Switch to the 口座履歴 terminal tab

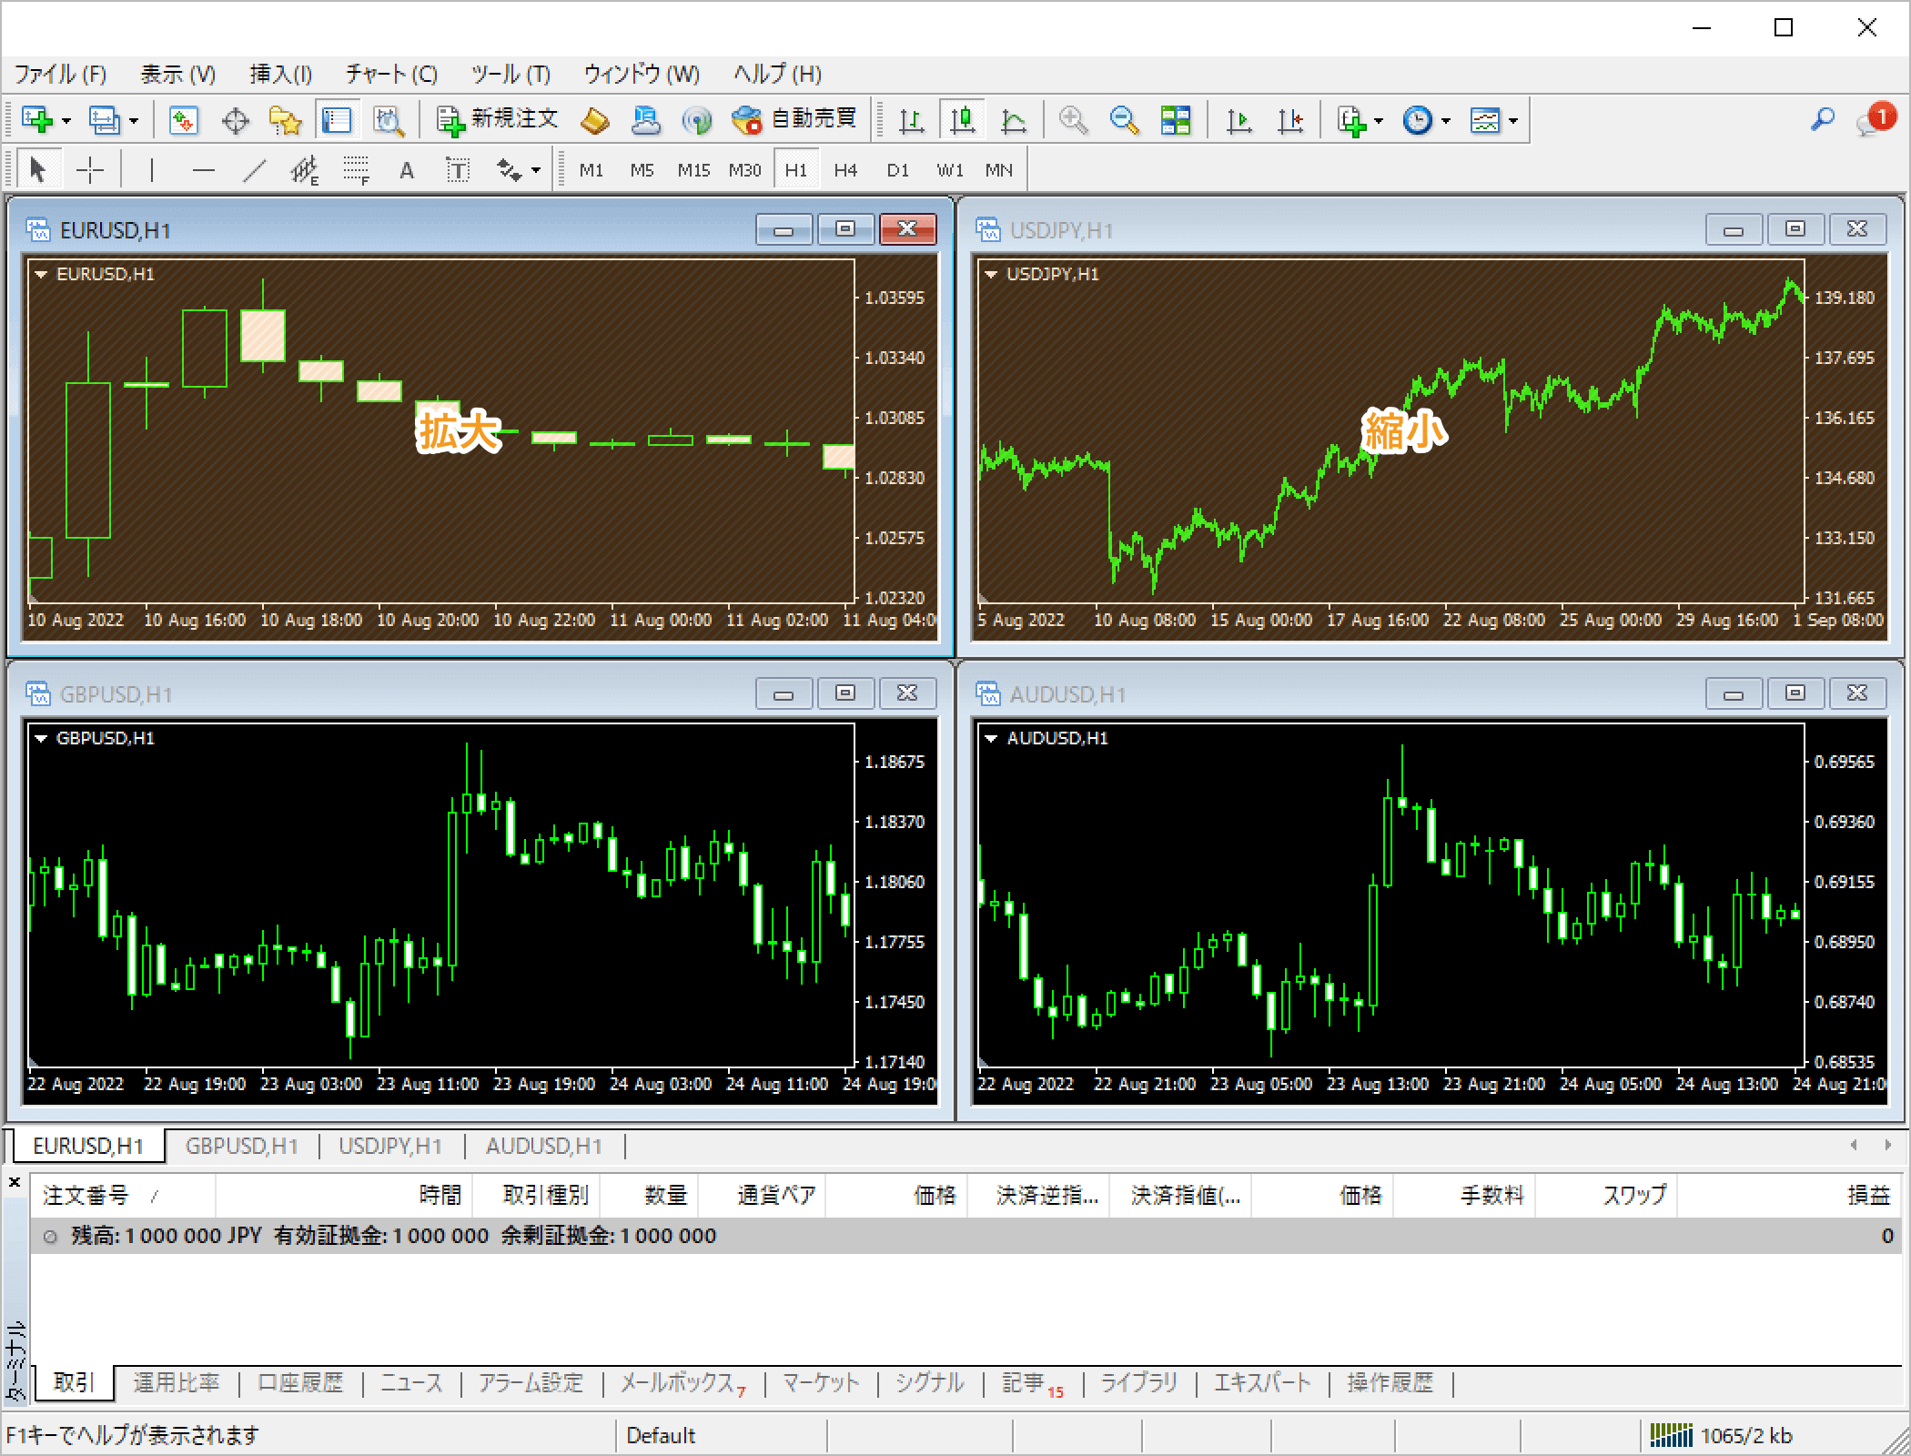(x=300, y=1383)
